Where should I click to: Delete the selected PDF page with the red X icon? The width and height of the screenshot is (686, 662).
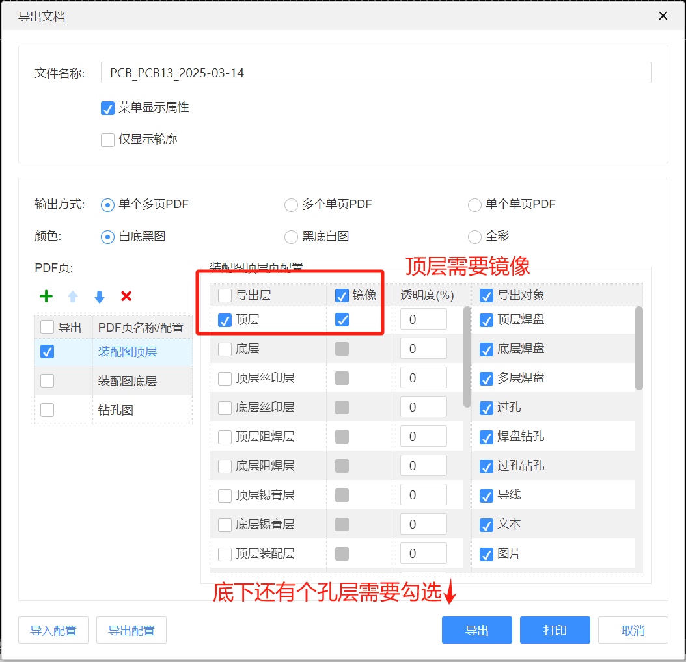coord(126,296)
